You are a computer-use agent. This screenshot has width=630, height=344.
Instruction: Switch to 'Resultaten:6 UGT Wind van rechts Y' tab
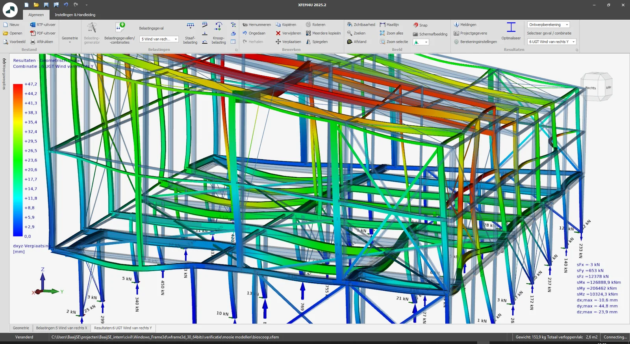[123, 328]
